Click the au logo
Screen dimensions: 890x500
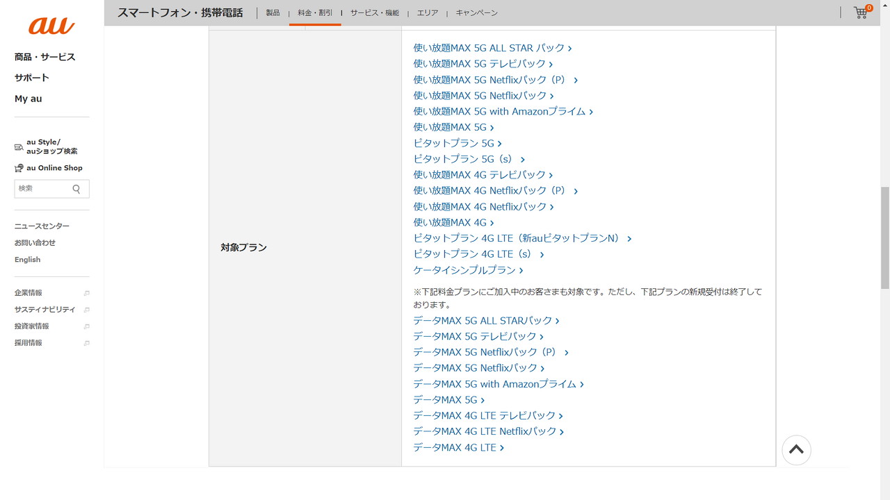[51, 26]
